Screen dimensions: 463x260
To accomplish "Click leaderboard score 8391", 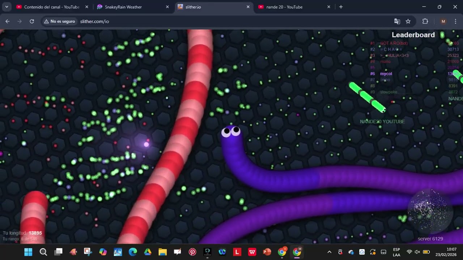I will coord(453,86).
